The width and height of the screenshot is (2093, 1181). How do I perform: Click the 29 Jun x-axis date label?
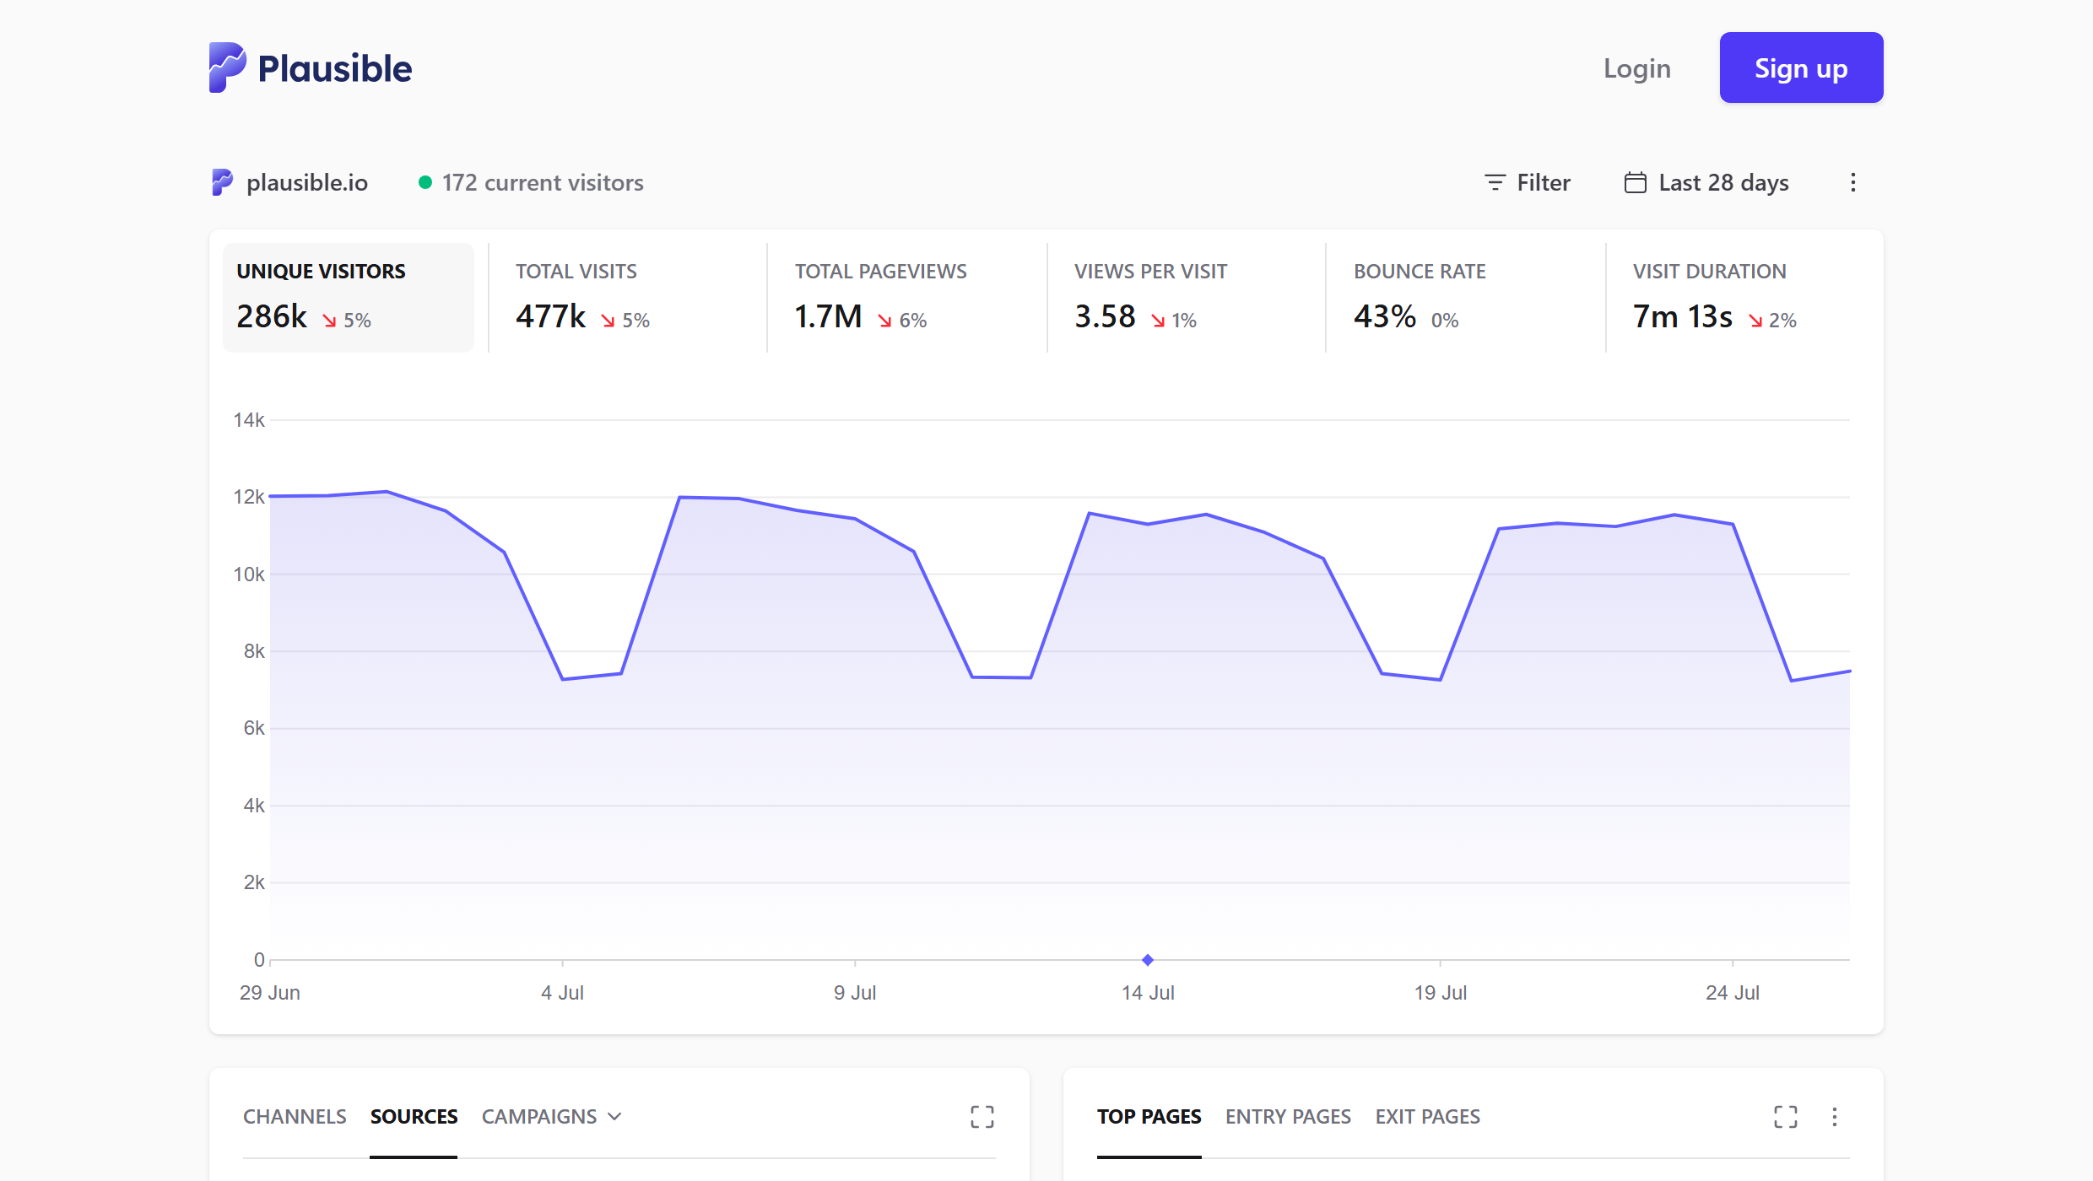point(270,993)
